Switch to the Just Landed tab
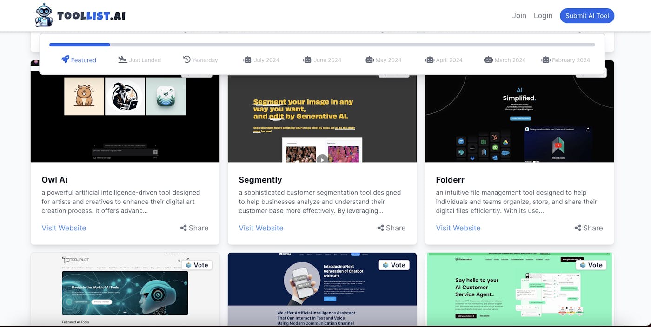 click(x=145, y=59)
